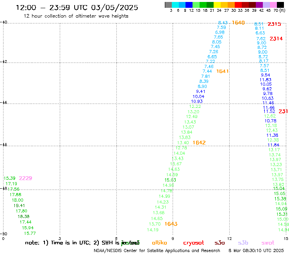The width and height of the screenshot is (289, 254).
Task: Click the purple swatch in the color scale
Action: (x=259, y=5)
